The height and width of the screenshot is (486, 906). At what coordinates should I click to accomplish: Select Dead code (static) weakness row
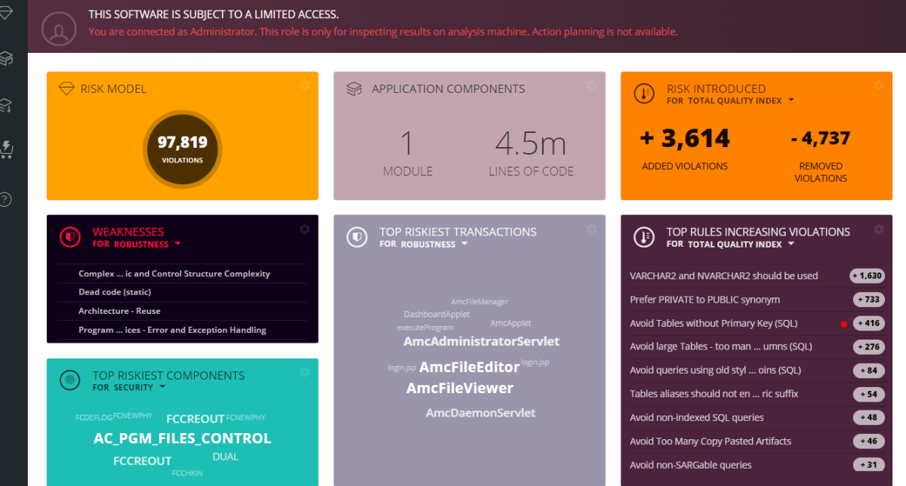pyautogui.click(x=115, y=292)
